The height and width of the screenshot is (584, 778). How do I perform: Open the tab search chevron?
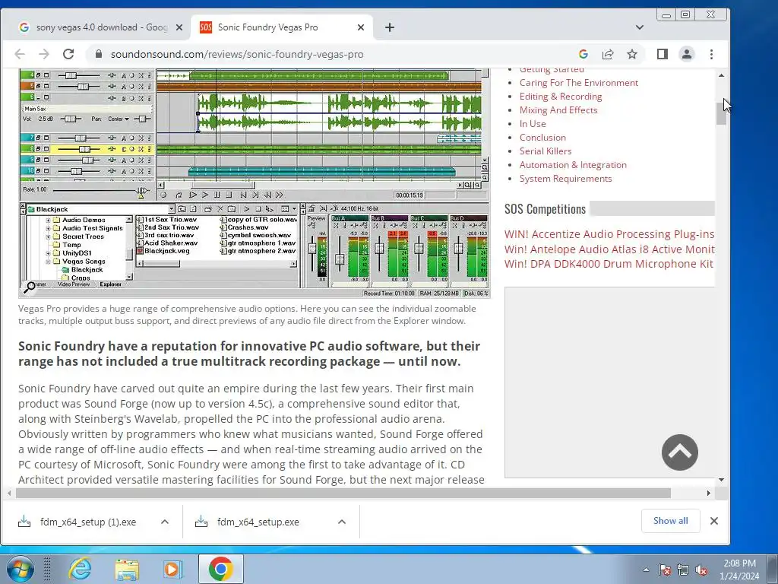[640, 27]
